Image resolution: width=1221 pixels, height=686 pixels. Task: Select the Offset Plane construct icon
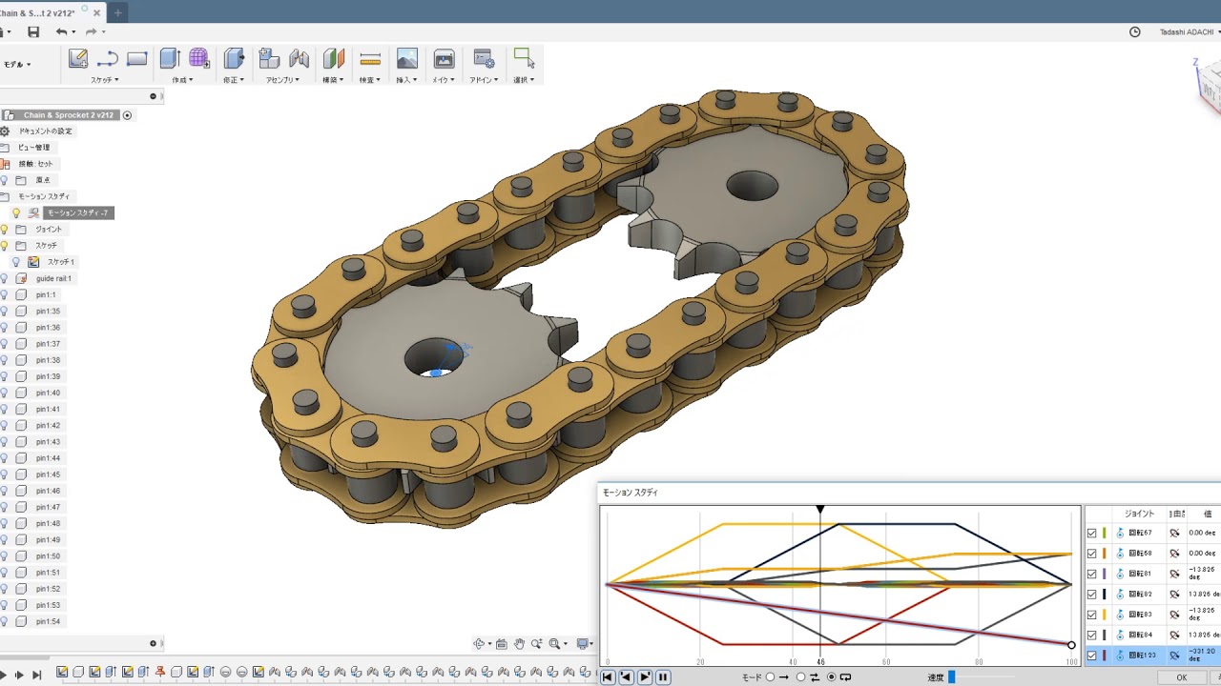[334, 58]
